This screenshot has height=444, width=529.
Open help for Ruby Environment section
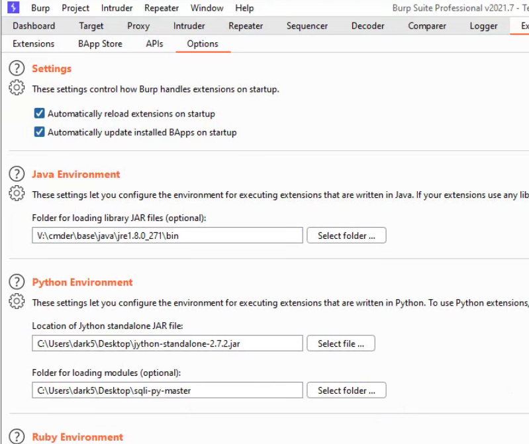pos(17,436)
